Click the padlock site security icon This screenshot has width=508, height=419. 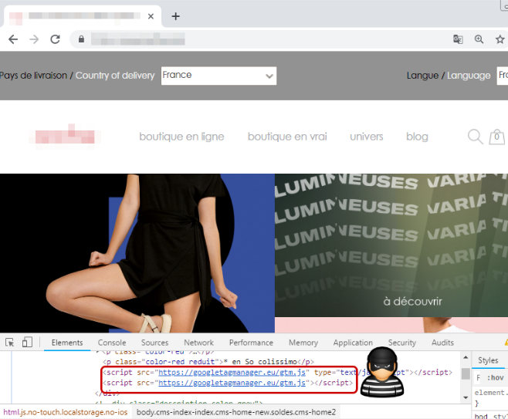point(81,39)
